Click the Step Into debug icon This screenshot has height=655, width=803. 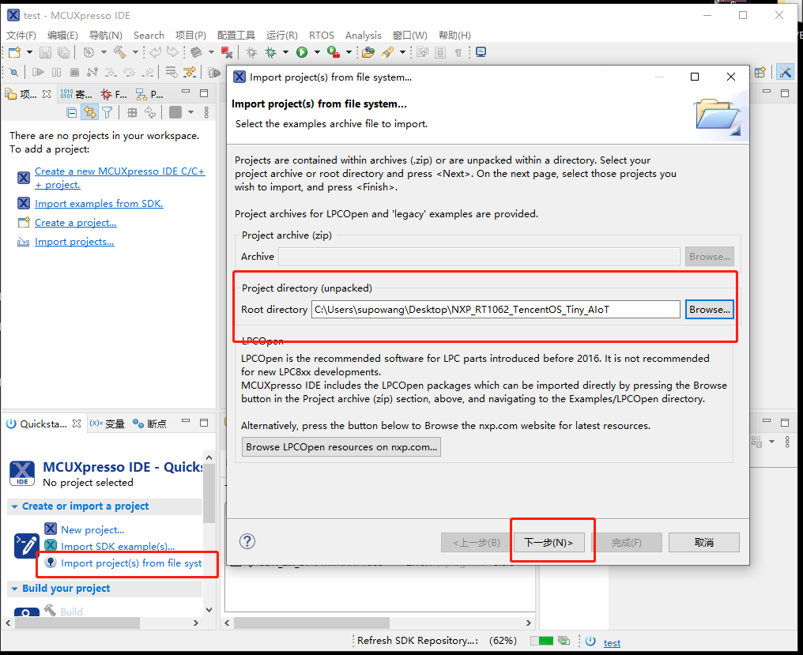pos(110,72)
